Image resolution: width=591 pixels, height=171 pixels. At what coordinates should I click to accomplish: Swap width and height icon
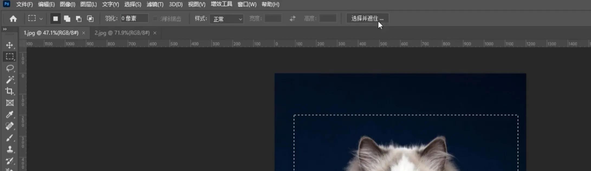click(x=293, y=18)
